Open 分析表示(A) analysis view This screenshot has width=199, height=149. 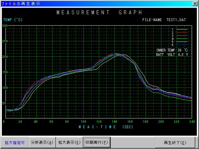(42, 142)
